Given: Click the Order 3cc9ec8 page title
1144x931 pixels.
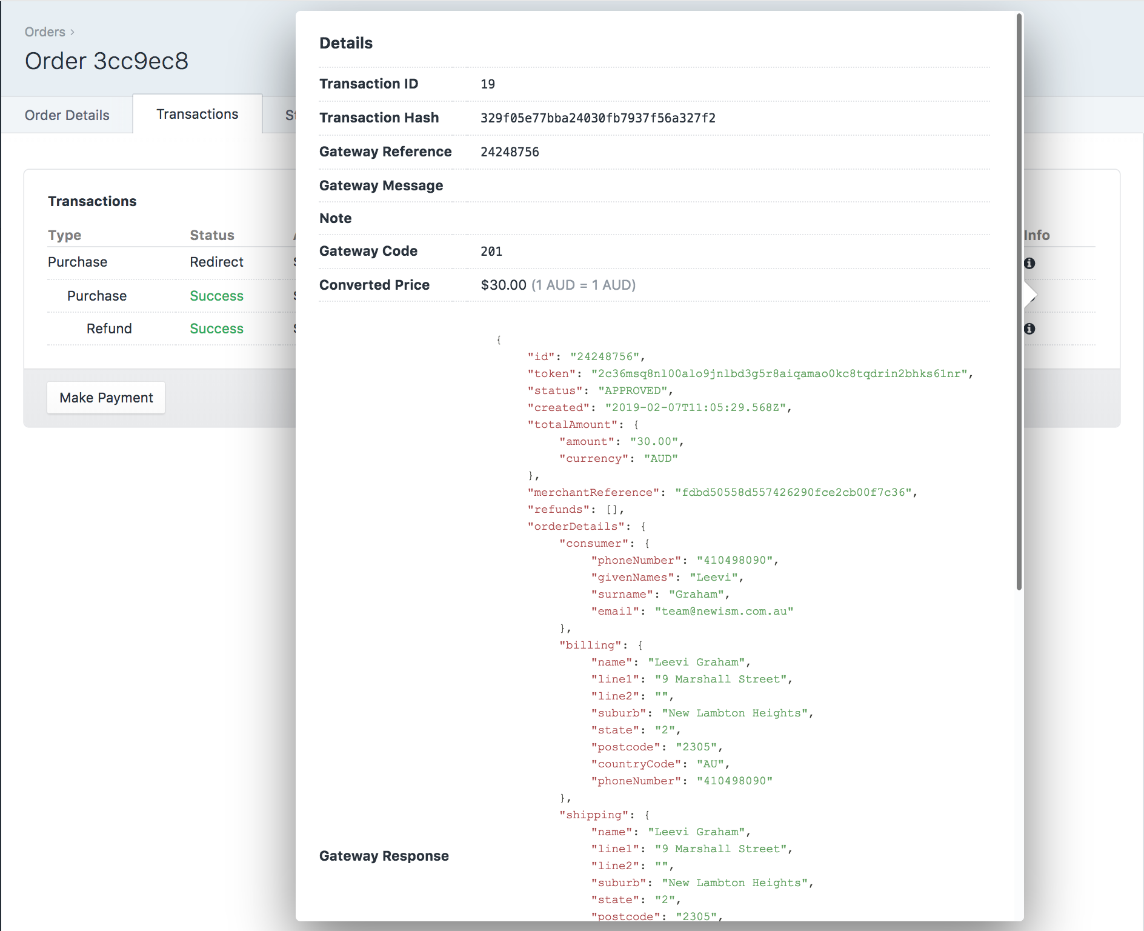Looking at the screenshot, I should point(107,61).
